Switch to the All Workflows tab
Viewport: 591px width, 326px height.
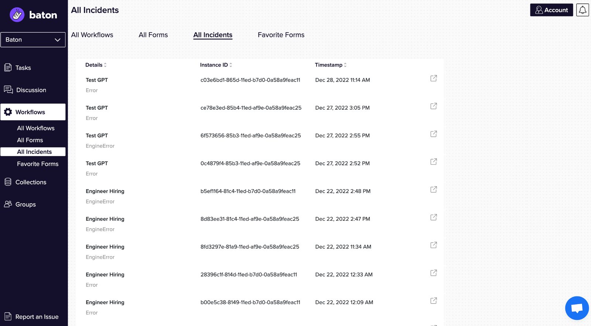tap(92, 35)
